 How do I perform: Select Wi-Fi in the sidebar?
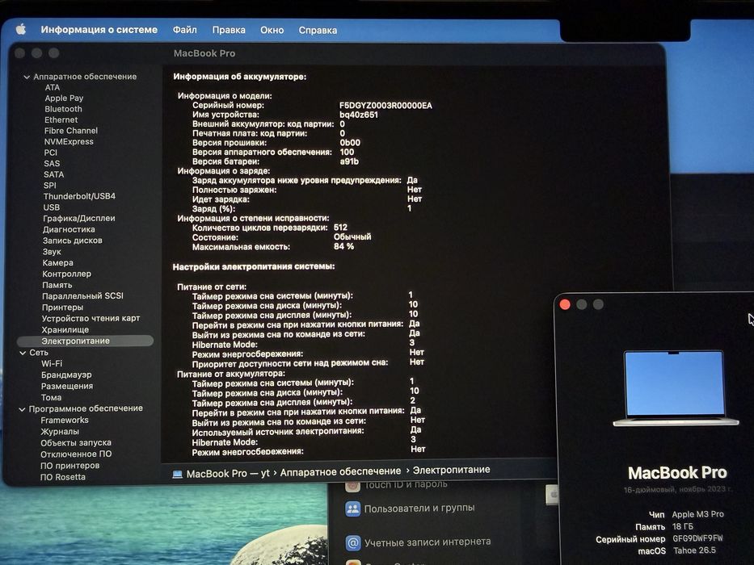tap(52, 364)
